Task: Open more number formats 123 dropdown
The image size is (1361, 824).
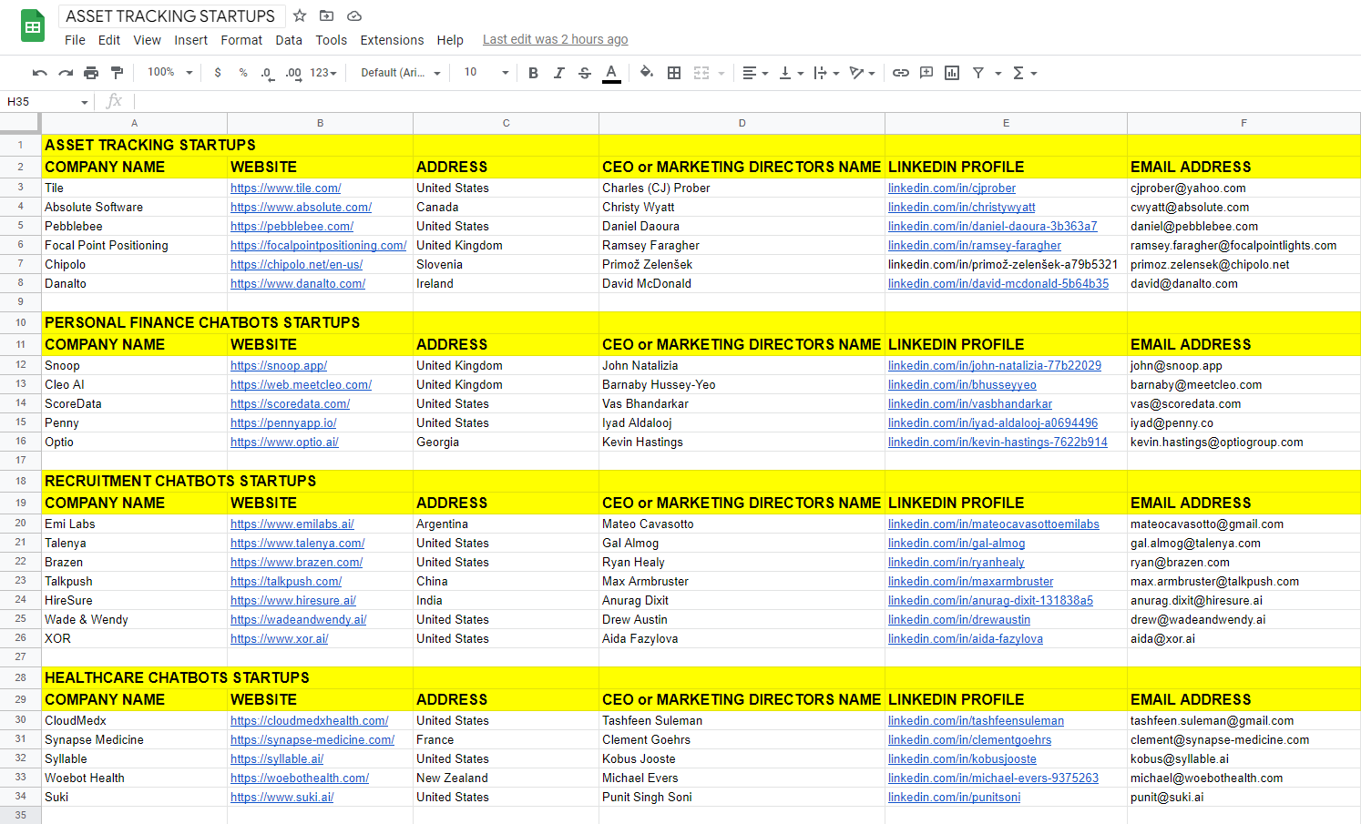Action: [x=323, y=73]
